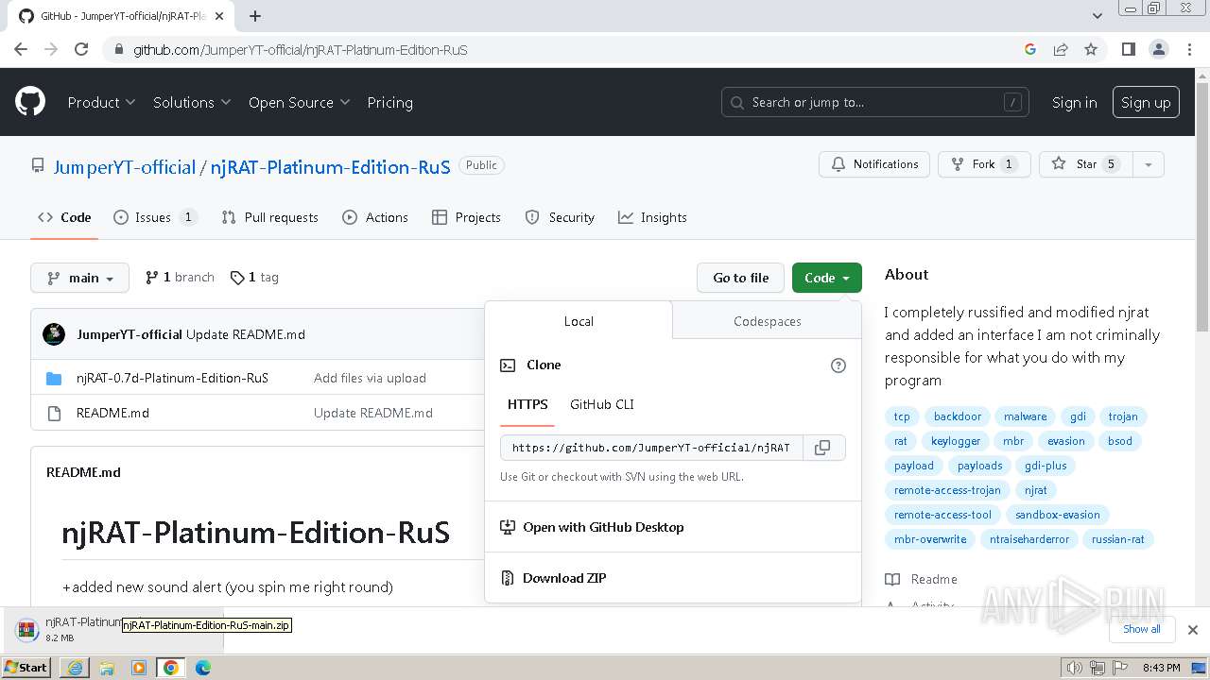Image resolution: width=1210 pixels, height=680 pixels.
Task: Click the volume icon in system tray
Action: [1075, 668]
